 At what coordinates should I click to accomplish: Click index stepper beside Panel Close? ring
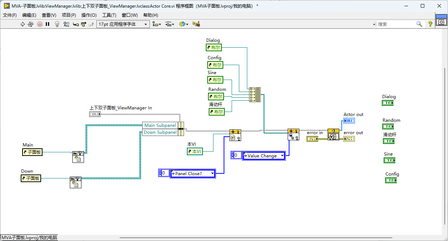coord(160,173)
